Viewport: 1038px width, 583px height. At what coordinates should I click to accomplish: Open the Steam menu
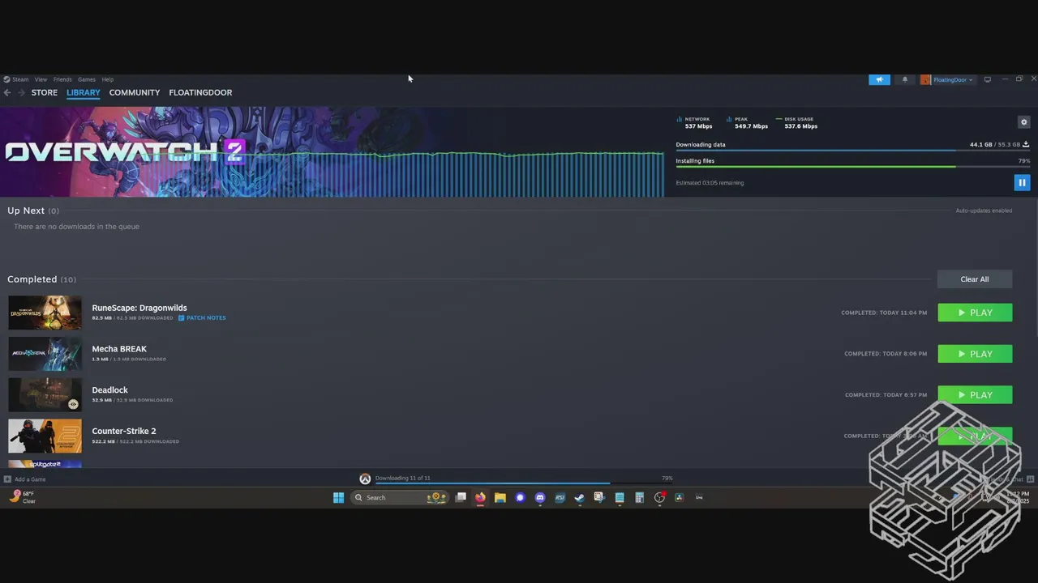tap(20, 79)
